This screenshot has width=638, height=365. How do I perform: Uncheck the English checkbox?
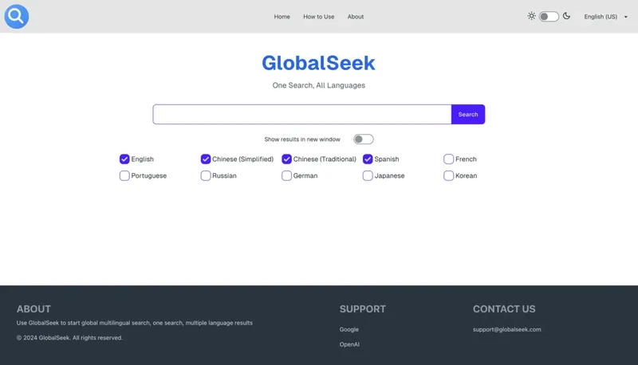[124, 159]
